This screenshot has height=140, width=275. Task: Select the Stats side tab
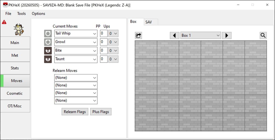coord(15,68)
